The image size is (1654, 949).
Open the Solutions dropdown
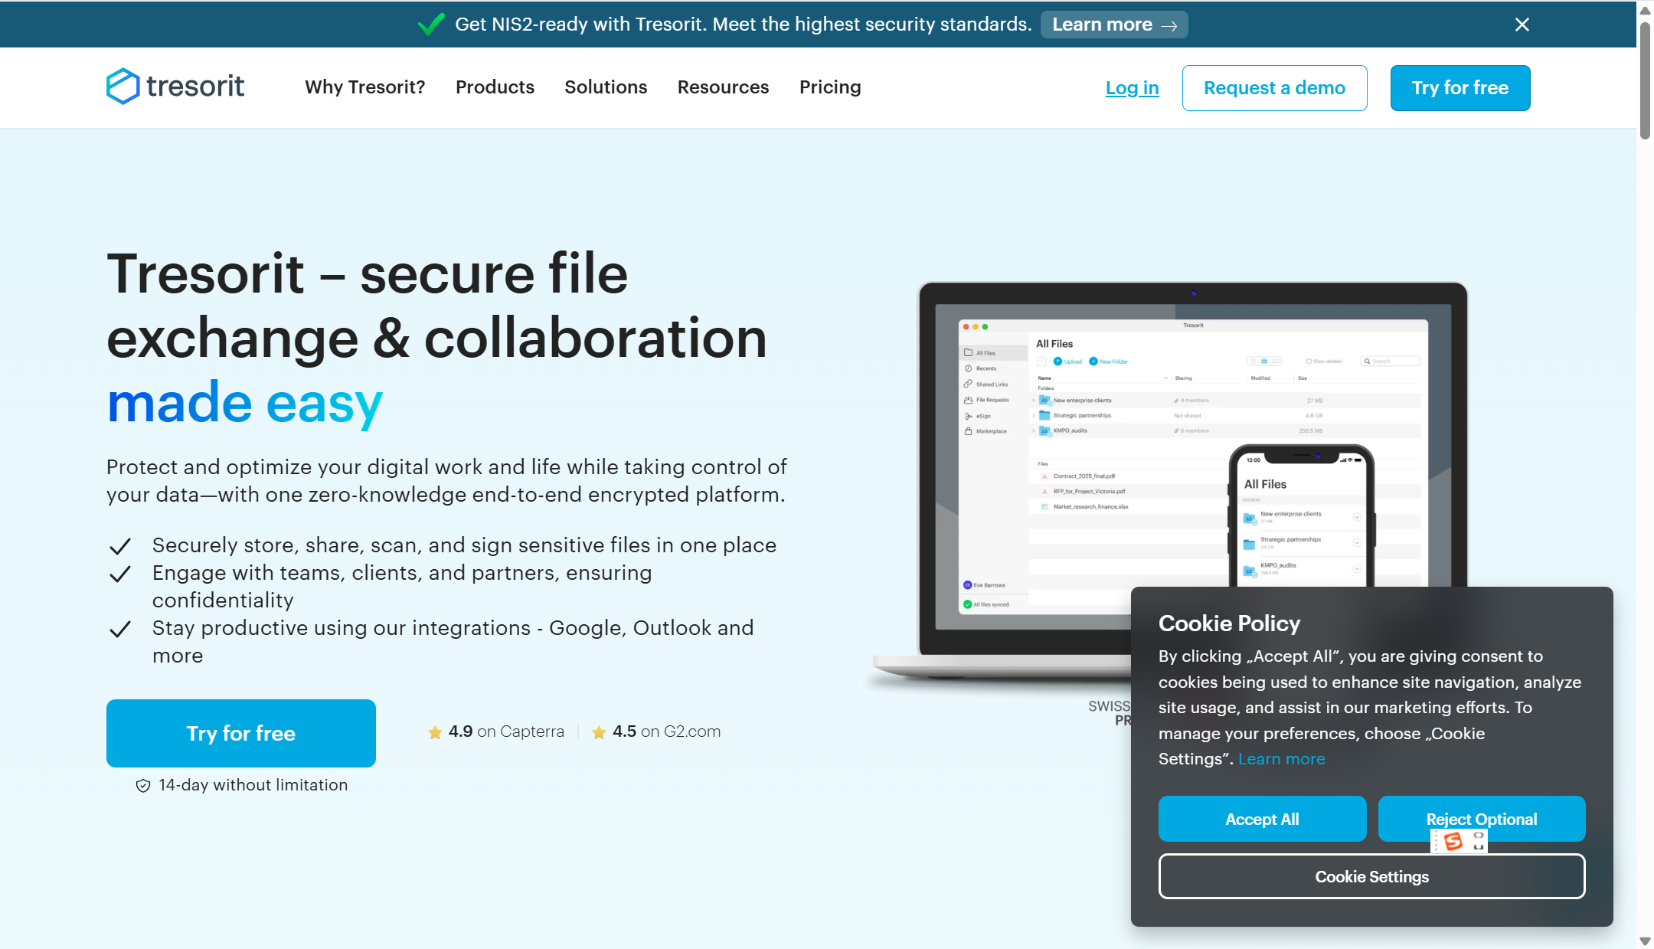click(x=606, y=87)
